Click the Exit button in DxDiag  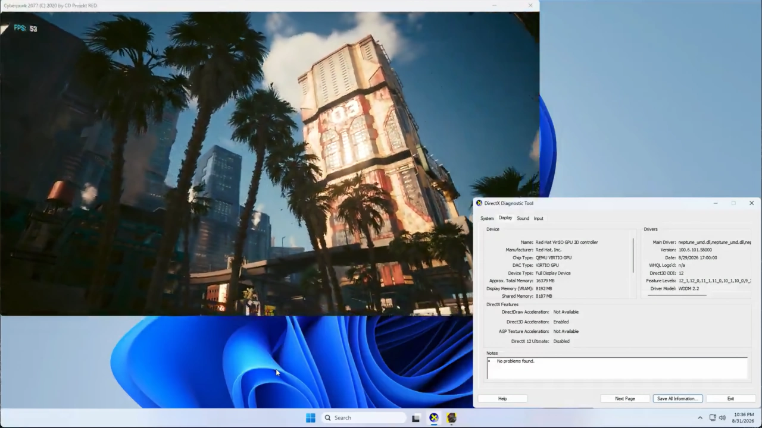[x=730, y=399]
